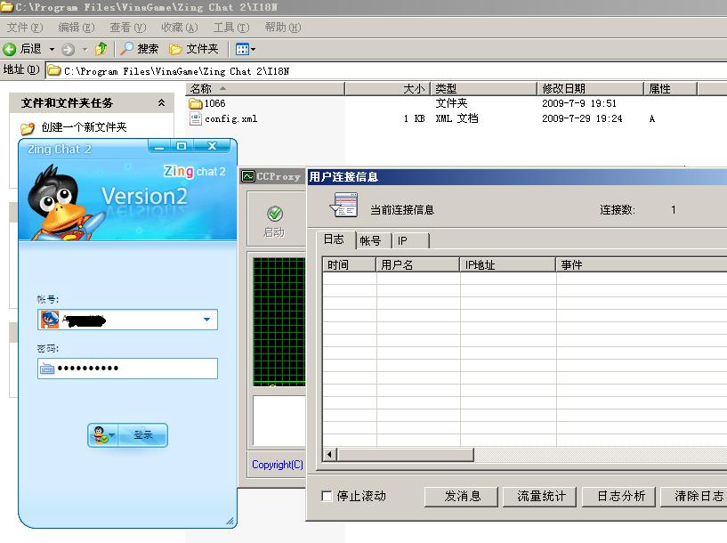Click the Forward arrow icon in Explorer toolbar
The image size is (727, 543).
pyautogui.click(x=69, y=49)
